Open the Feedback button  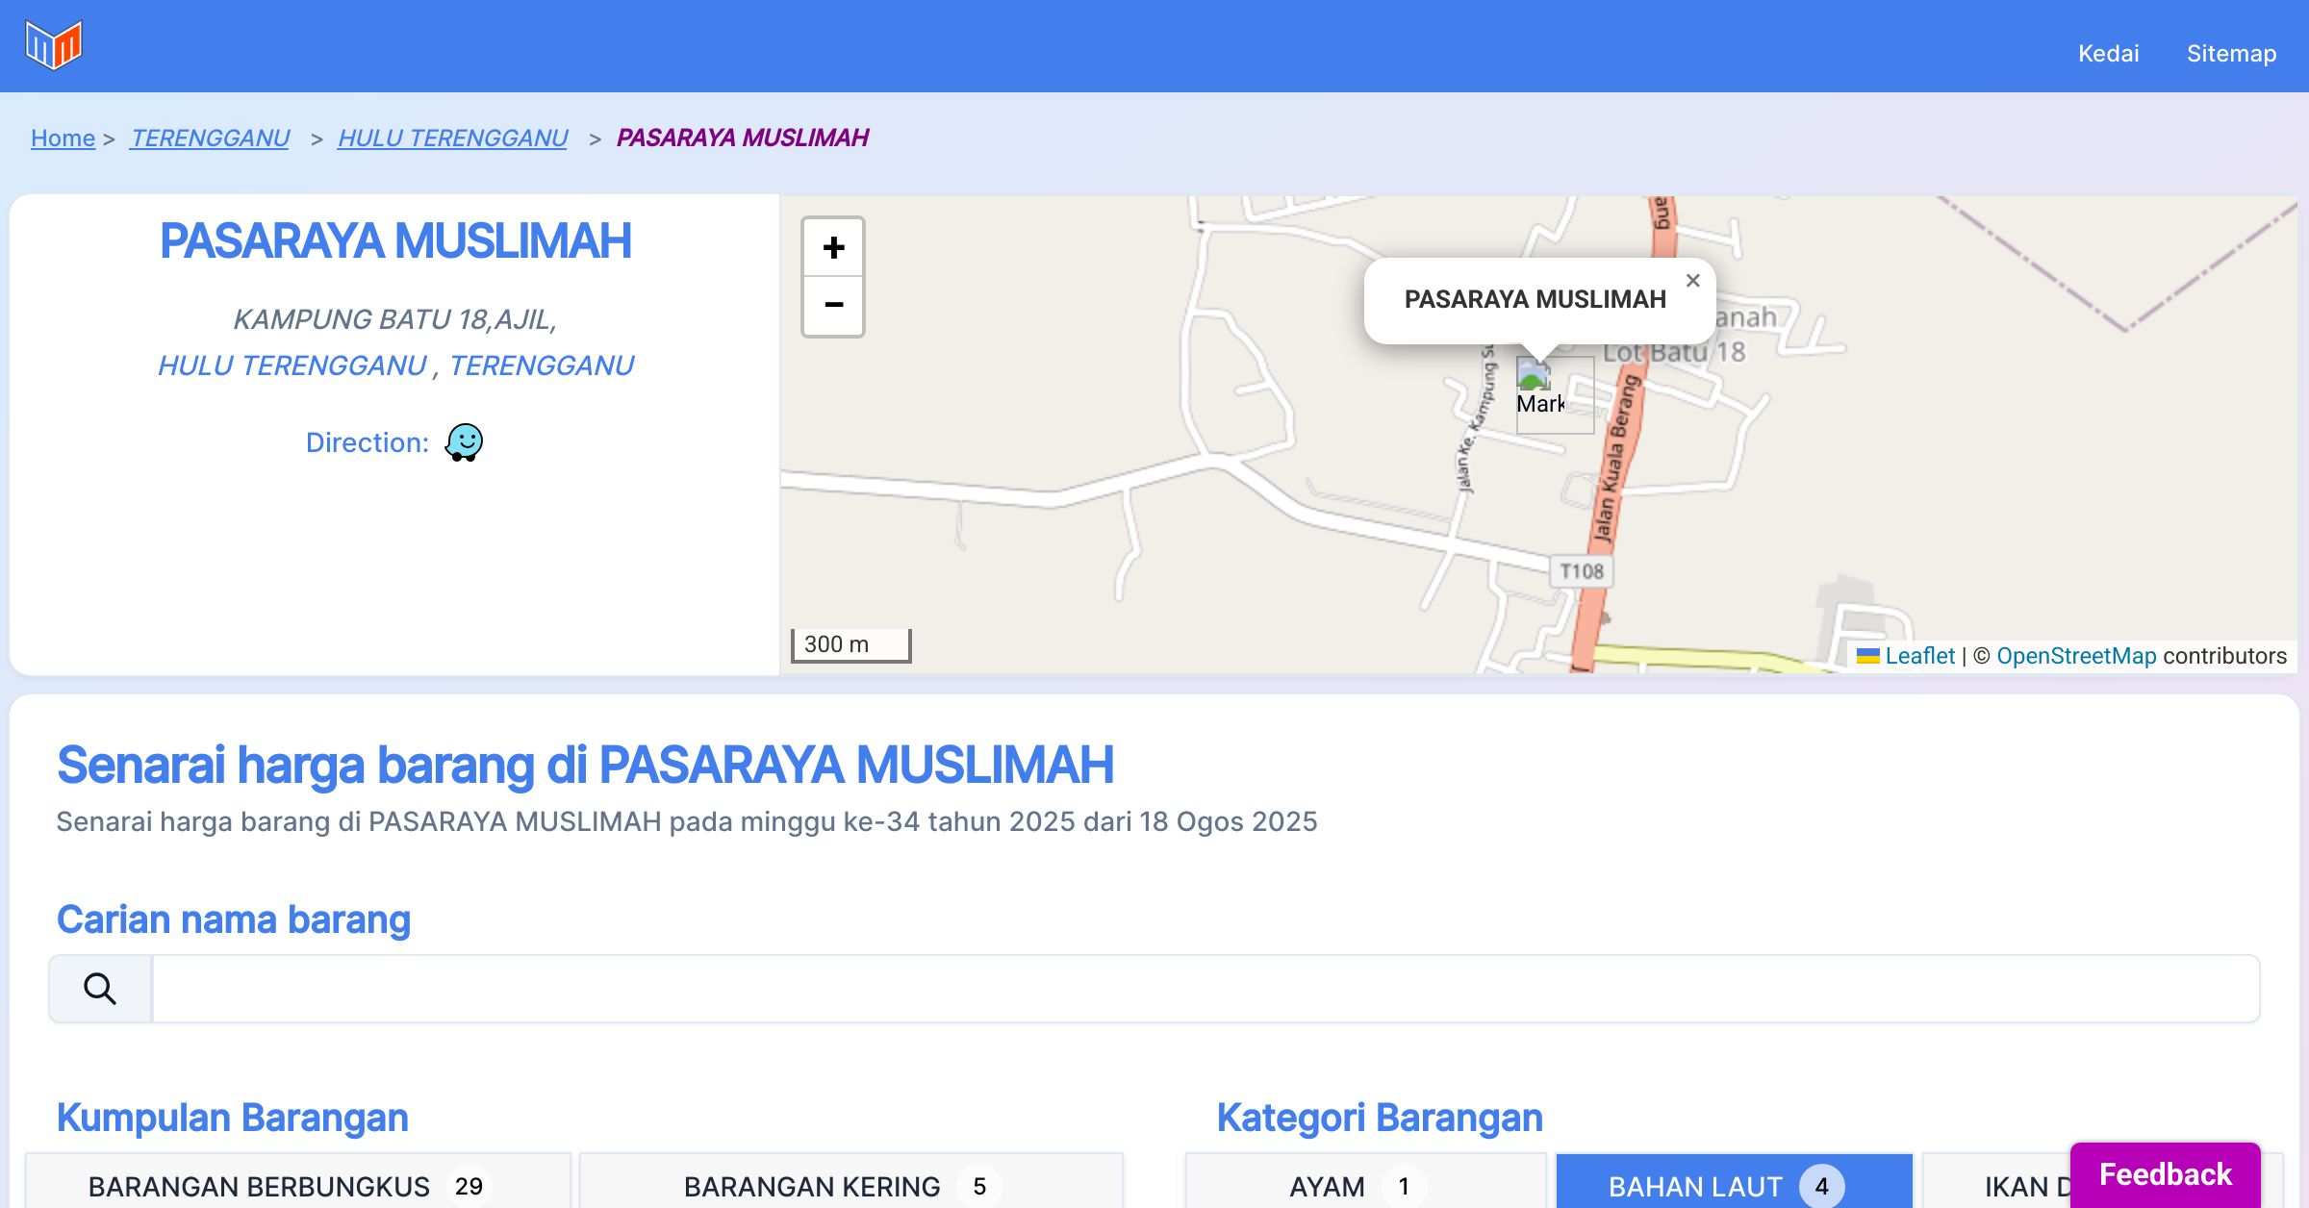click(2165, 1173)
